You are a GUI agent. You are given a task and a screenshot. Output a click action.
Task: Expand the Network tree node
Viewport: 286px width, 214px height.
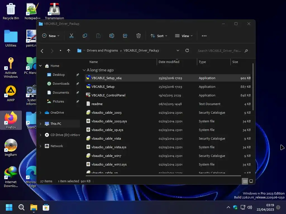click(x=40, y=146)
